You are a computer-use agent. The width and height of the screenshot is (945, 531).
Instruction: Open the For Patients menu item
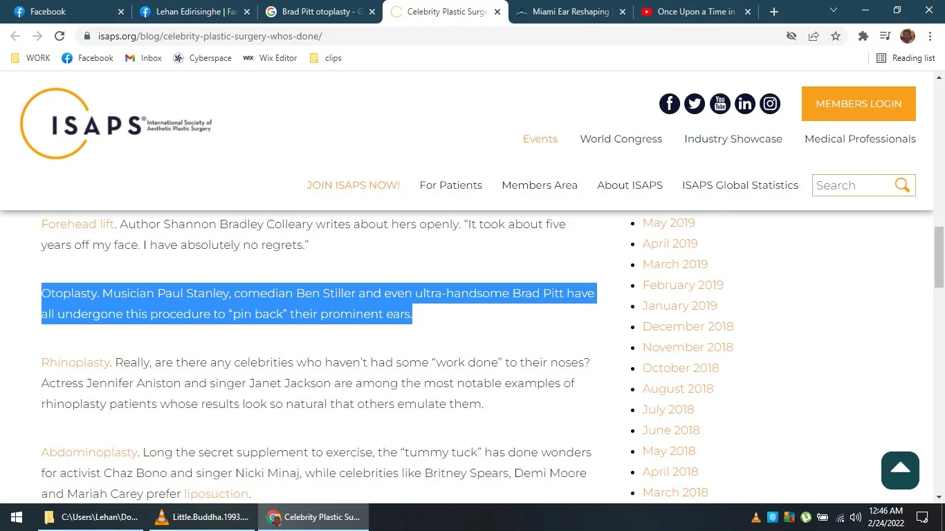[451, 185]
